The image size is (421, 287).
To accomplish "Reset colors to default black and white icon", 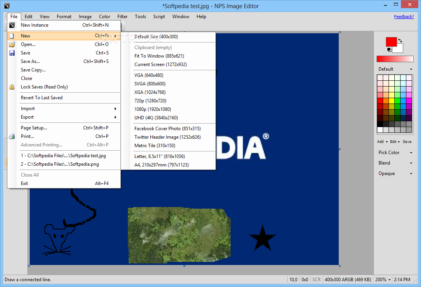I will click(389, 50).
